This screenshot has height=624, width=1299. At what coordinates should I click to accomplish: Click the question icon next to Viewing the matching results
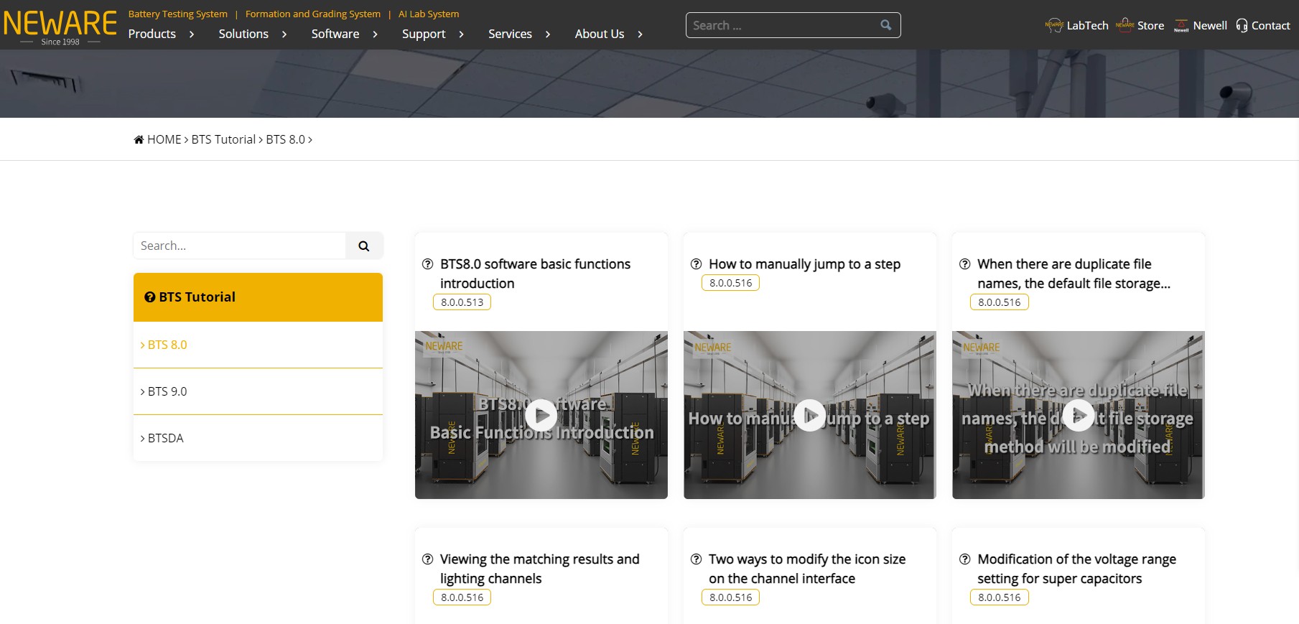coord(428,559)
